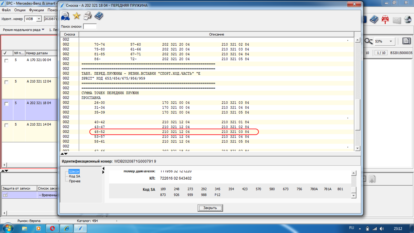
Task: Open the Файл menu
Action: coord(6,10)
